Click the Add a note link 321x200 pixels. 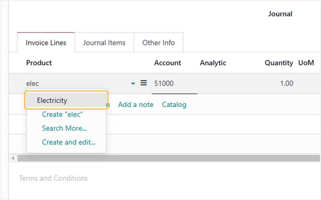coord(136,105)
